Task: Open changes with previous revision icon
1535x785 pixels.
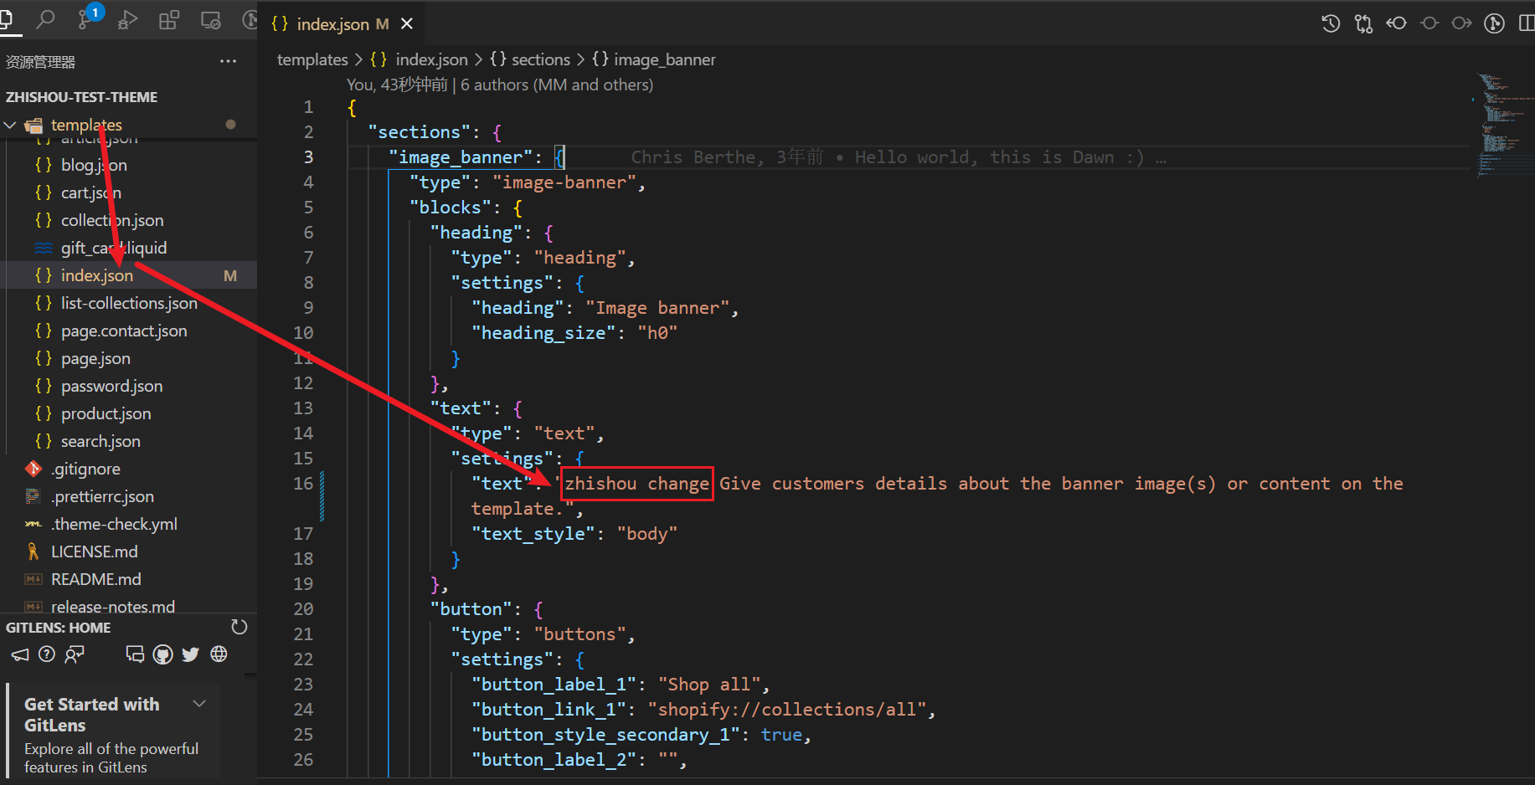Action: (1396, 23)
